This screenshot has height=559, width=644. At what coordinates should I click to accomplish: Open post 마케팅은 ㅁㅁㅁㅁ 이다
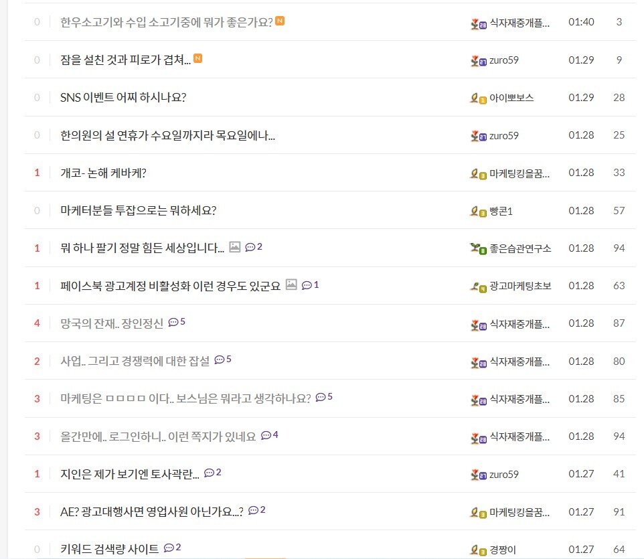point(185,398)
